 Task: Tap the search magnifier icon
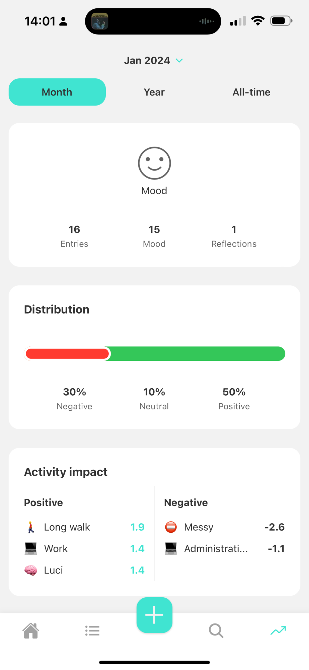216,631
